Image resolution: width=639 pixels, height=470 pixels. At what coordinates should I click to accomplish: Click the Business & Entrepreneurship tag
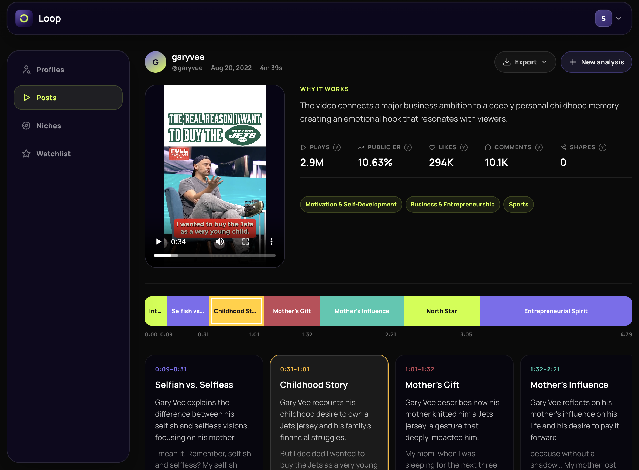click(x=453, y=204)
